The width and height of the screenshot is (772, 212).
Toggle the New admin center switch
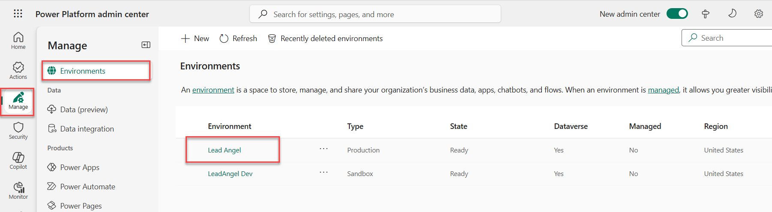coord(677,14)
